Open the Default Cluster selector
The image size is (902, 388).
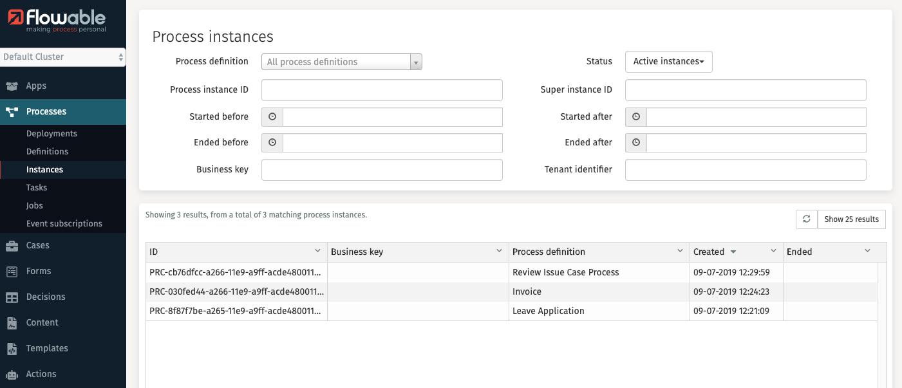[x=62, y=57]
